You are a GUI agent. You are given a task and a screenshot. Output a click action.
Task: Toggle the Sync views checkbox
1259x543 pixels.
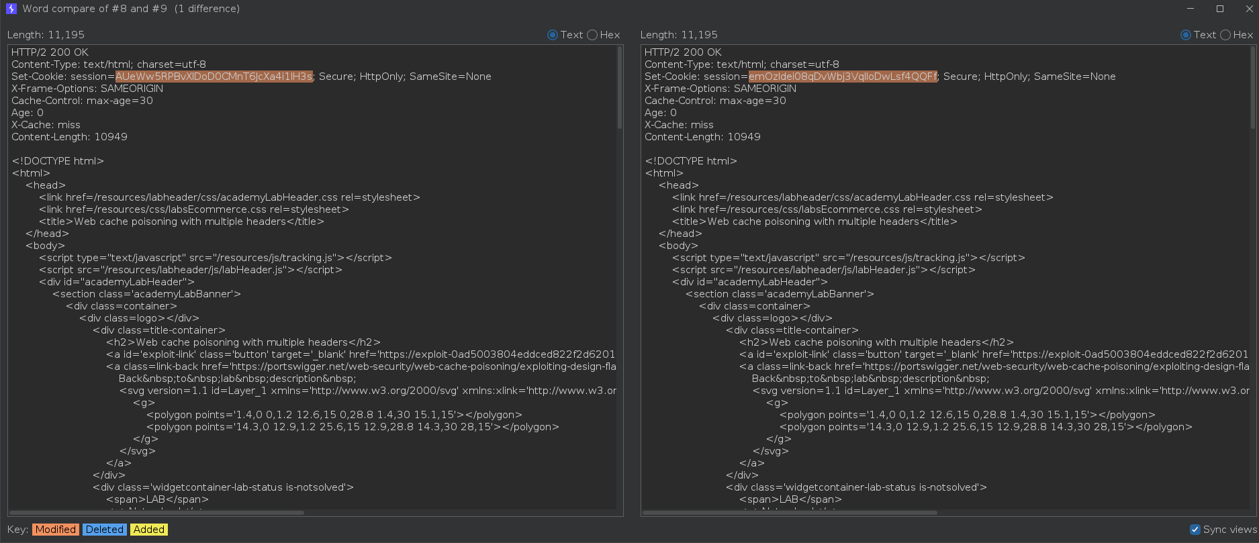(x=1195, y=530)
